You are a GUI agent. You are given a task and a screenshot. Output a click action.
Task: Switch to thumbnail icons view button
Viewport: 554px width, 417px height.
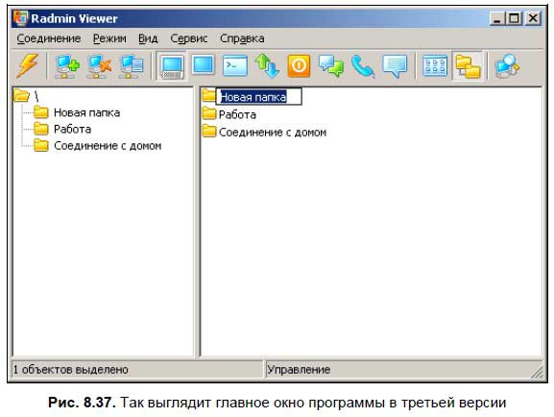[x=435, y=65]
